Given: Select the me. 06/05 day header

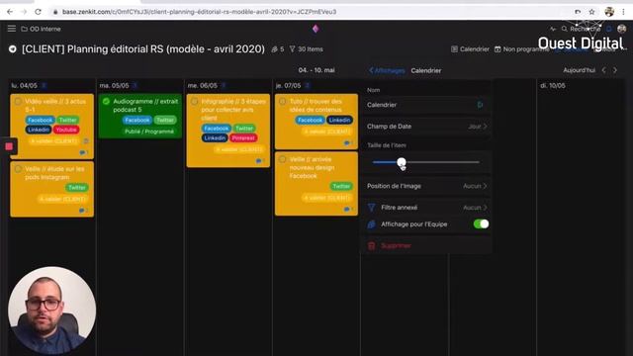Looking at the screenshot, I should click(202, 86).
